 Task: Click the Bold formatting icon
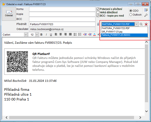click(41, 35)
